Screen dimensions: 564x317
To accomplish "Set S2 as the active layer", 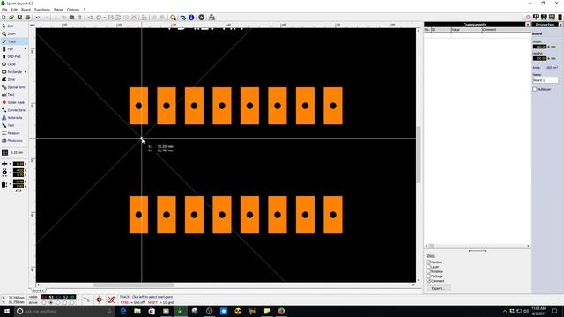I will click(65, 303).
